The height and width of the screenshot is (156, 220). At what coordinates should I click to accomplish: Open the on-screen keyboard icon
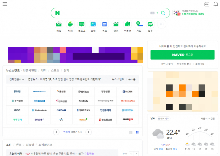point(152,13)
